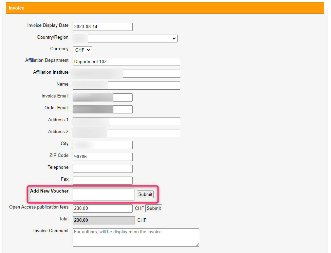The width and height of the screenshot is (331, 253).
Task: Select the Affiliation Institute text box
Action: pos(126,74)
